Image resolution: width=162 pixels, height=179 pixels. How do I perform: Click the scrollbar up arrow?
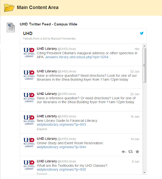(x=144, y=46)
